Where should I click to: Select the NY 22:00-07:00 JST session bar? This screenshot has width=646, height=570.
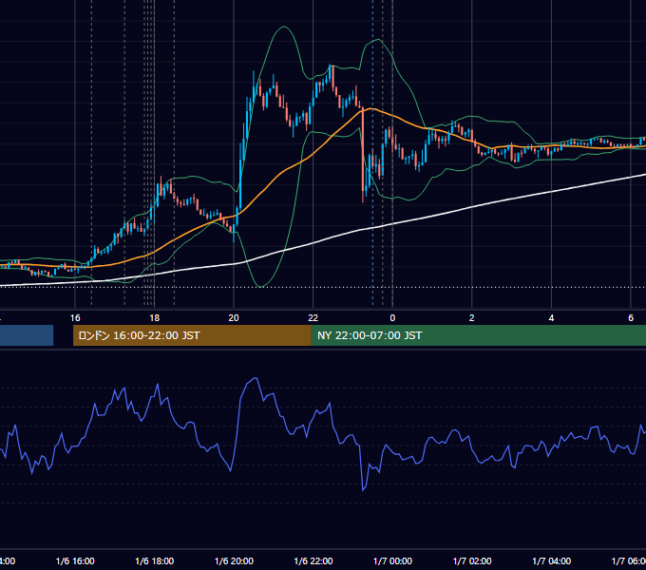tap(478, 335)
